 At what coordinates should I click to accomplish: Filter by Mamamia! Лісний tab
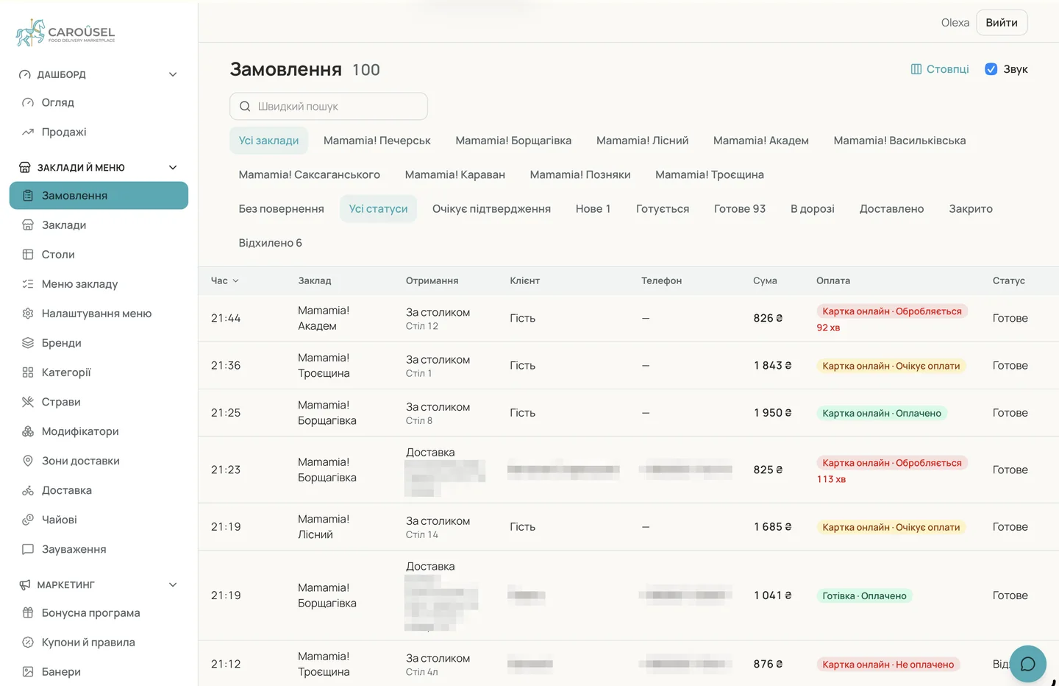click(643, 141)
